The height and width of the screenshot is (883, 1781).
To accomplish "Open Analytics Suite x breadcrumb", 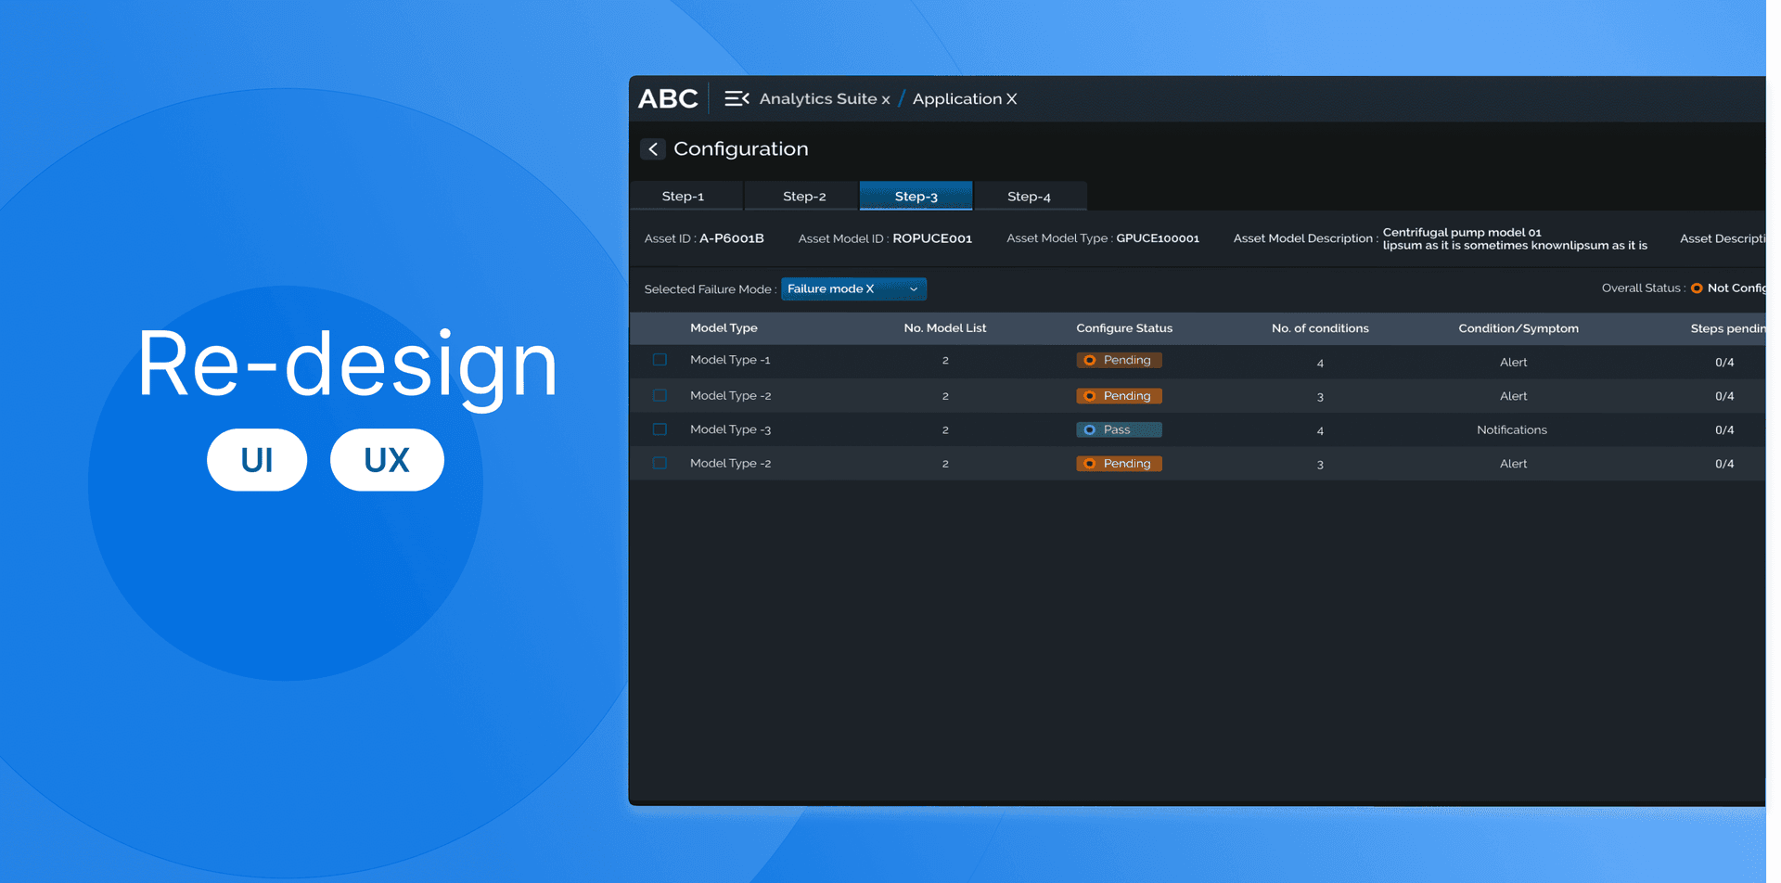I will tap(824, 98).
